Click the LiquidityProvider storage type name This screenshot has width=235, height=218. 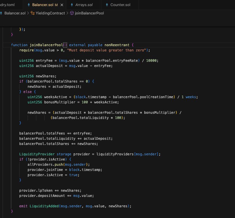[37, 154]
